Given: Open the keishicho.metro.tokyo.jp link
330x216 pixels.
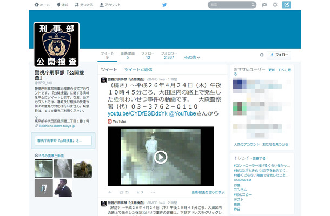Looking at the screenshot, I should (x=57, y=126).
